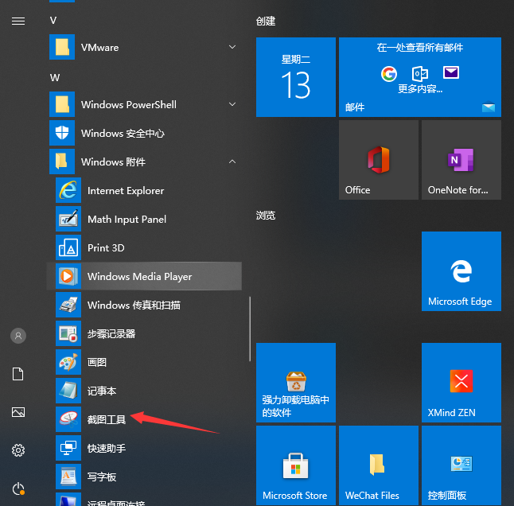The height and width of the screenshot is (506, 514).
Task: Launch Internet Explorer from the app list
Action: point(125,191)
